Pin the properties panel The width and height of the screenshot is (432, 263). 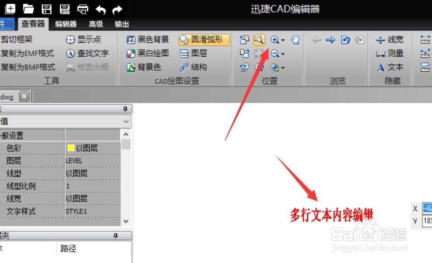coord(125,109)
